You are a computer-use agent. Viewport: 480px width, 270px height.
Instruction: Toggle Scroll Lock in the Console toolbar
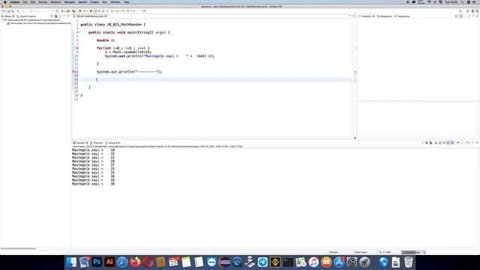pyautogui.click(x=440, y=143)
